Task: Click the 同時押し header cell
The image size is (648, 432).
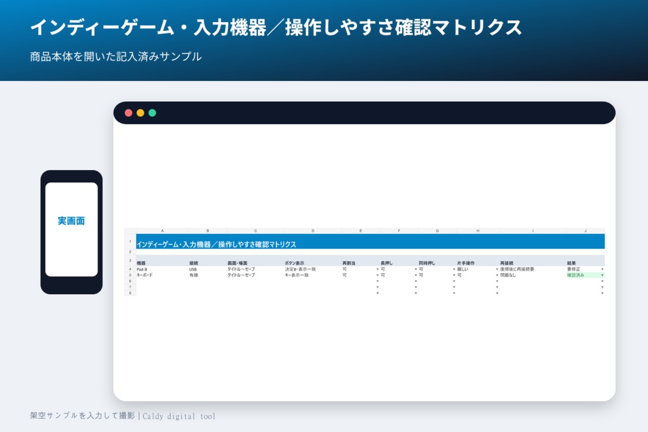Action: click(437, 261)
